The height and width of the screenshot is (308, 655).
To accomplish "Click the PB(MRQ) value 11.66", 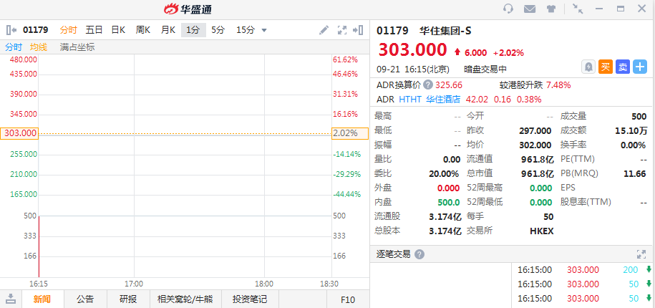I will click(635, 173).
